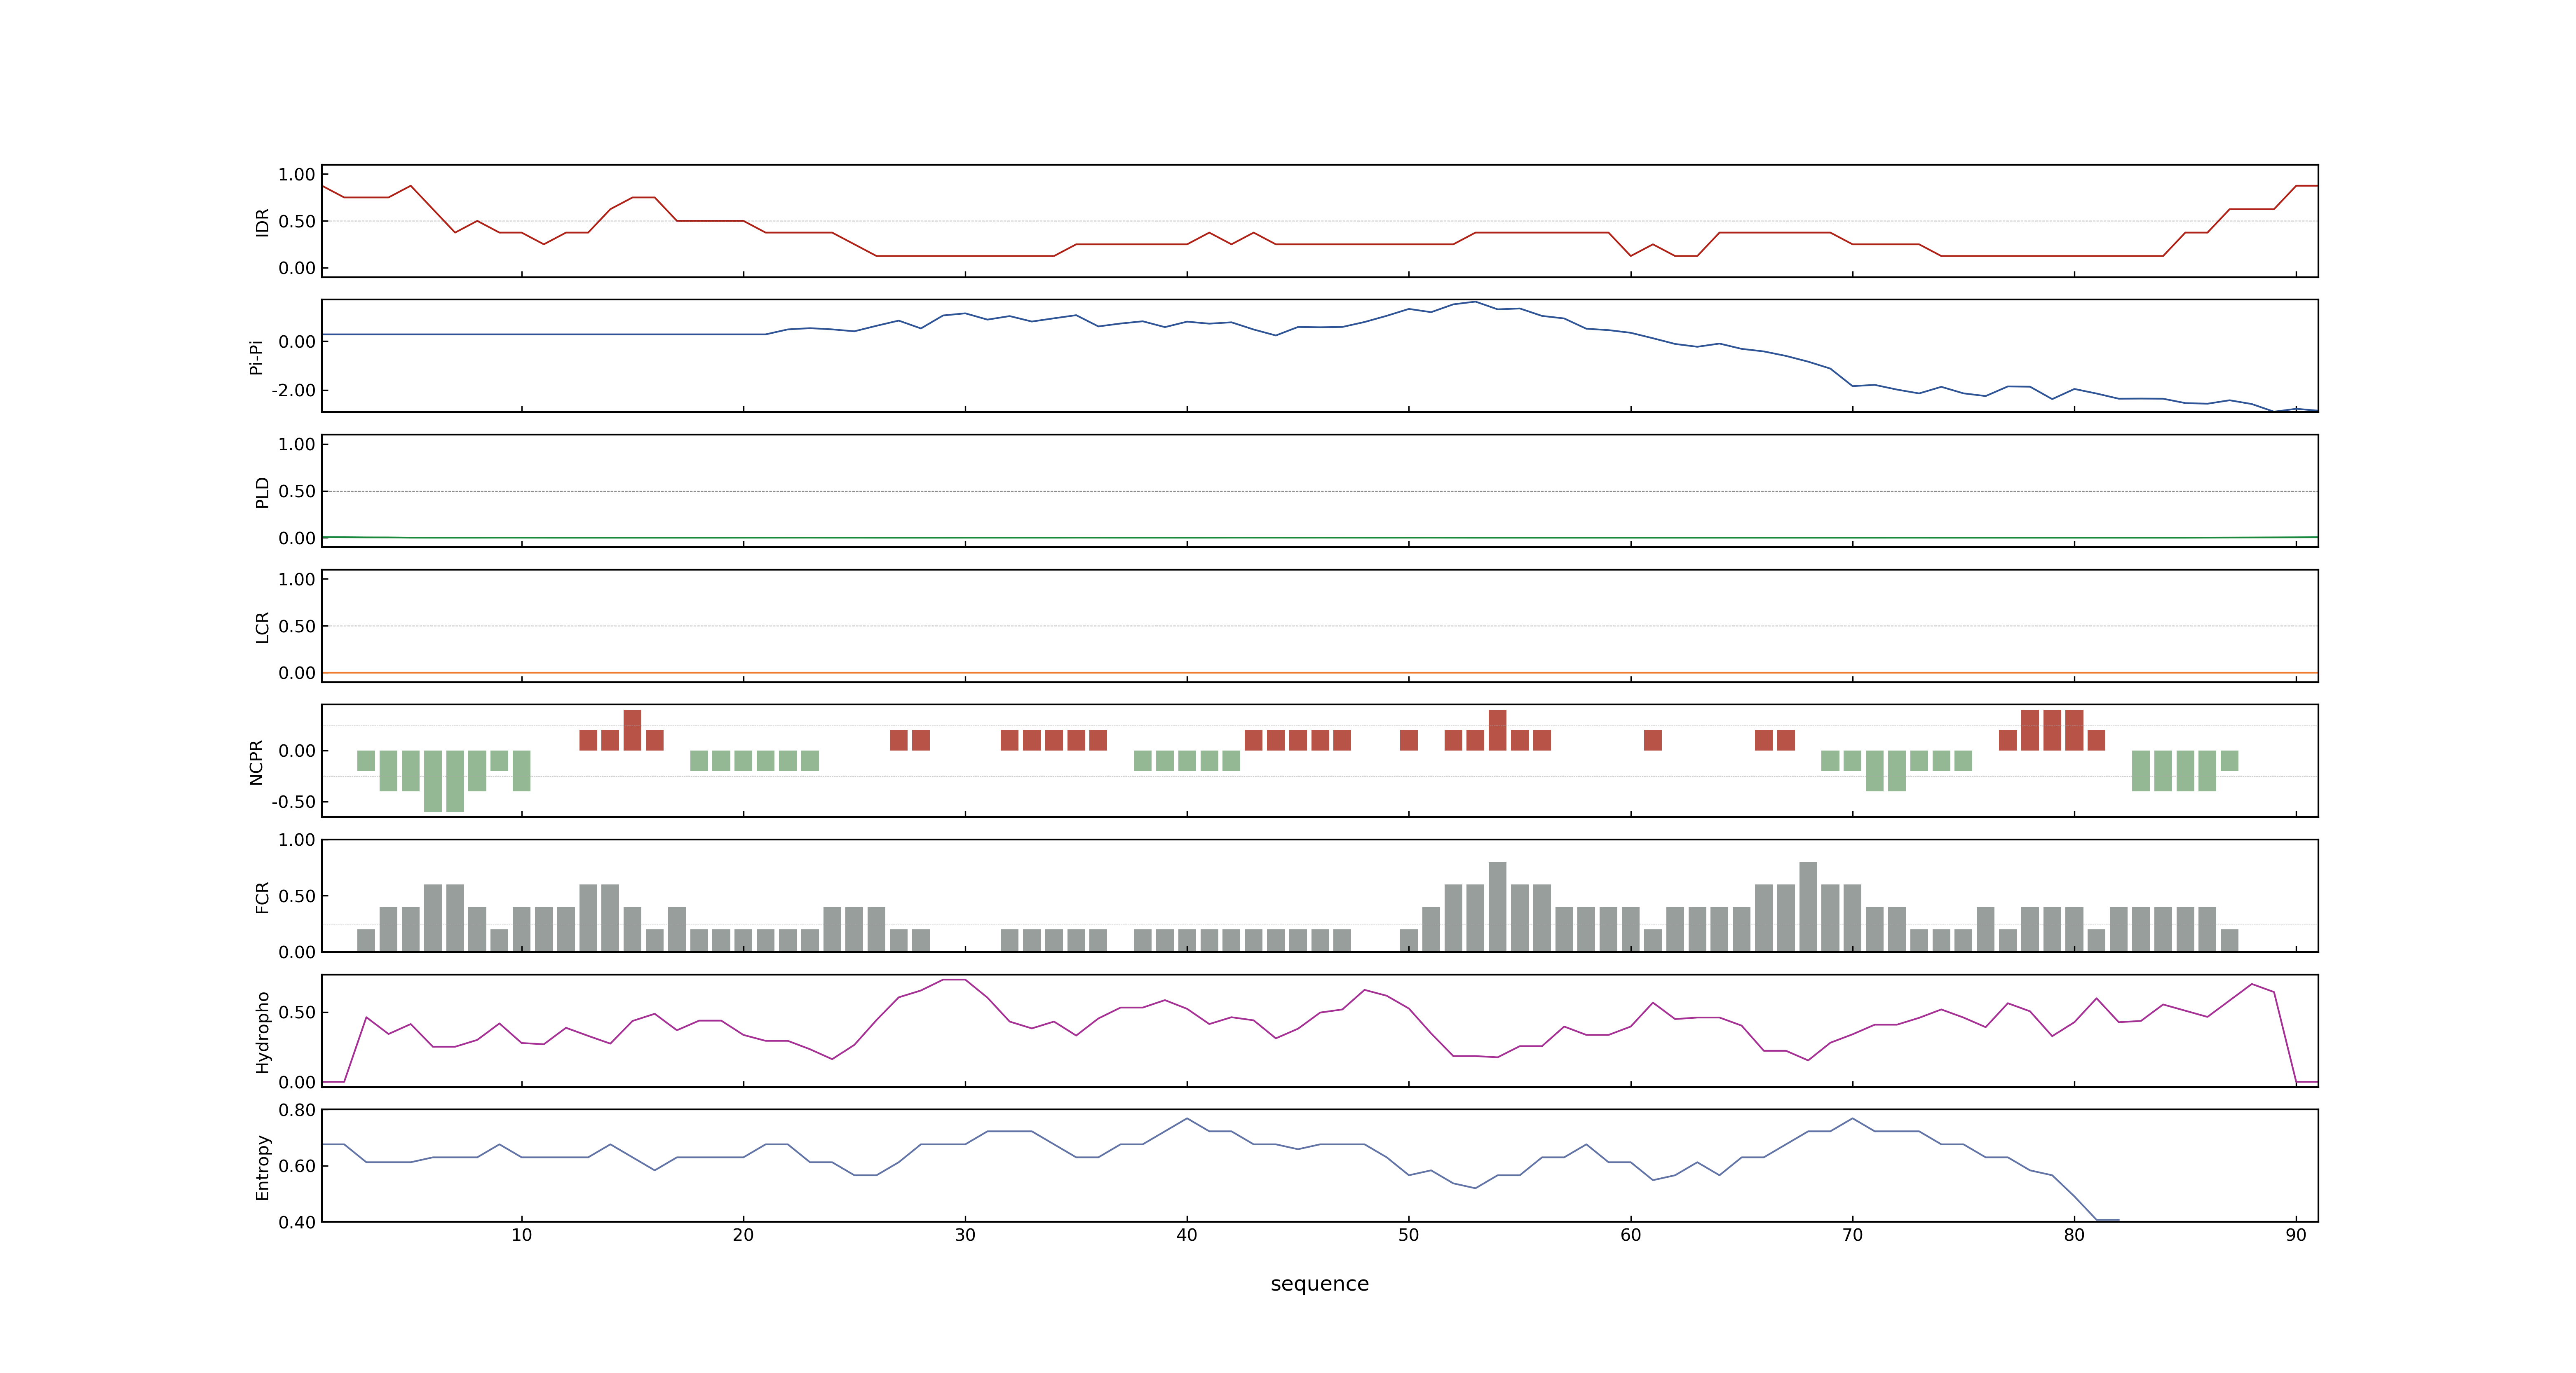
Task: Click the x-axis tick label 20
Action: tap(743, 1235)
